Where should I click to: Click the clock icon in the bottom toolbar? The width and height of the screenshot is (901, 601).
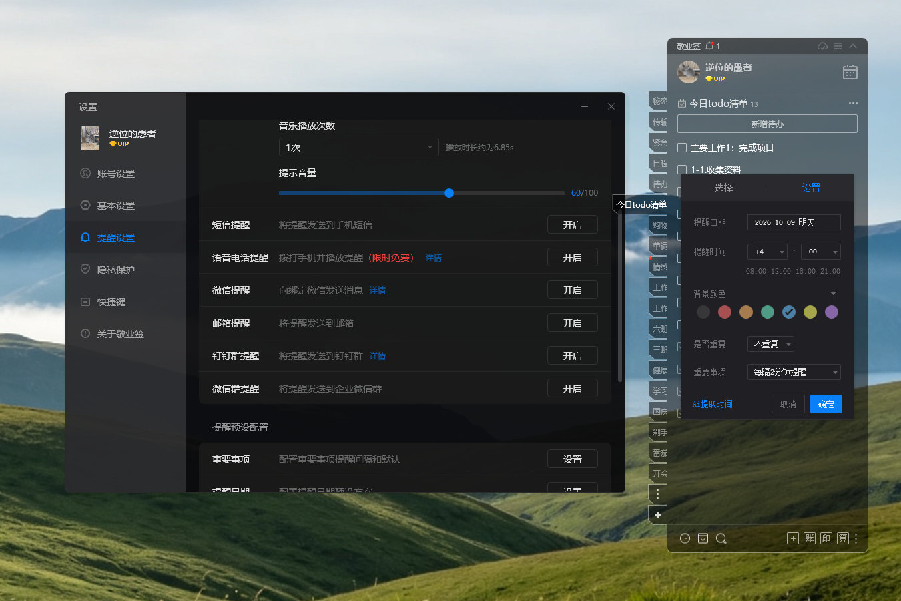click(685, 538)
